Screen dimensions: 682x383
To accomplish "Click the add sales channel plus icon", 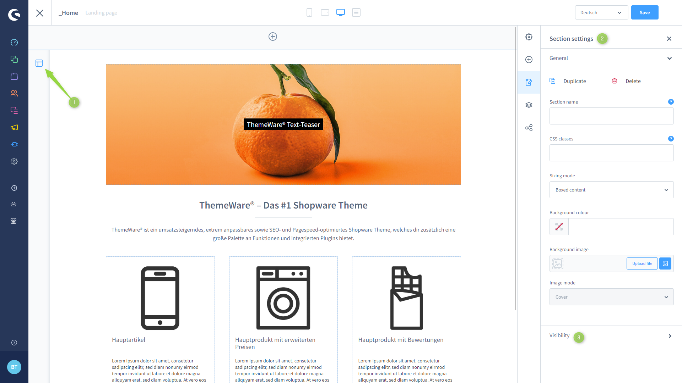I will point(14,188).
